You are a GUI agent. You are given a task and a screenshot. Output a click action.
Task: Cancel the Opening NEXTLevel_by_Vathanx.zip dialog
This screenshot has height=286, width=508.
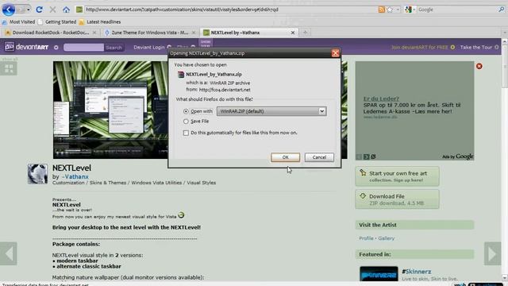tap(319, 157)
